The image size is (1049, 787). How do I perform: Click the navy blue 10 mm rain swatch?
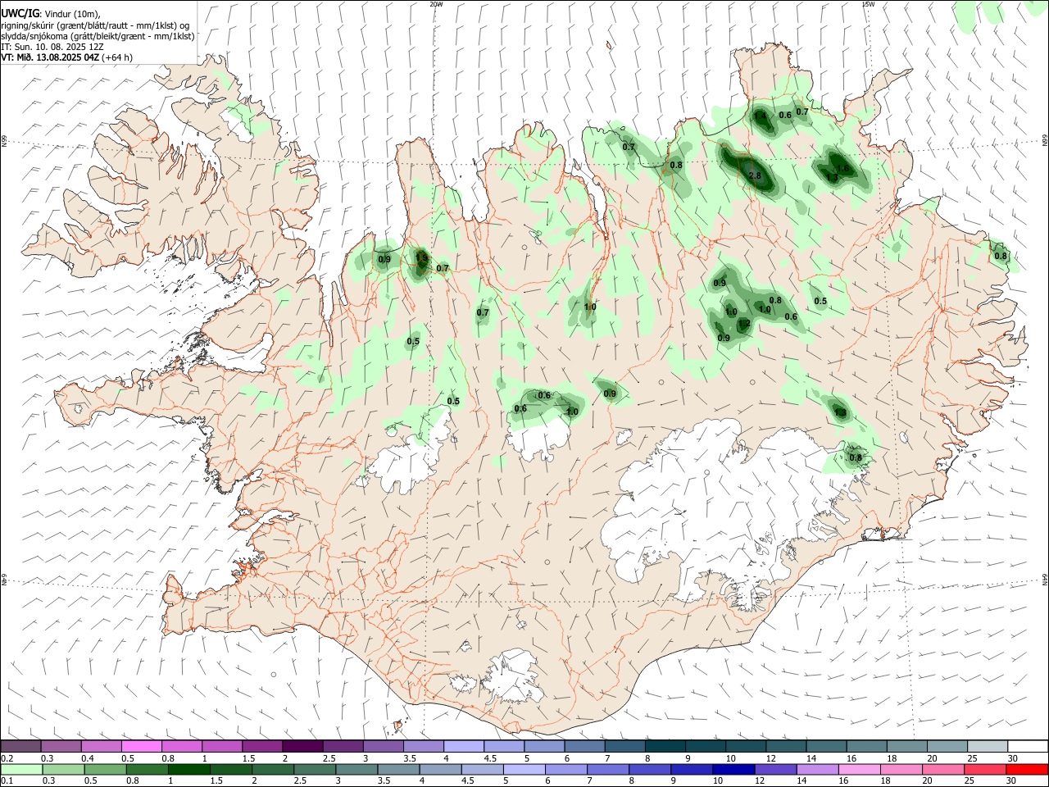[733, 769]
